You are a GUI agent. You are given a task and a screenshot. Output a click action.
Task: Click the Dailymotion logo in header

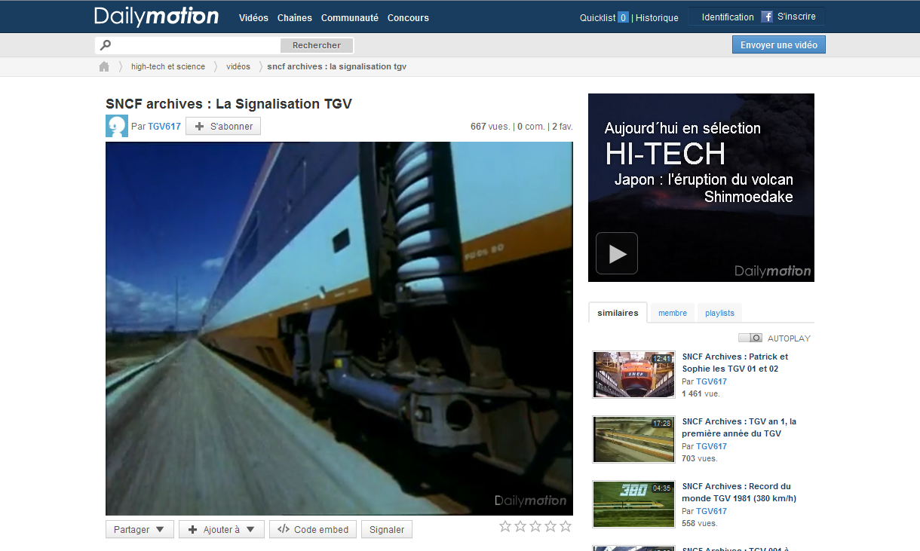click(x=157, y=17)
